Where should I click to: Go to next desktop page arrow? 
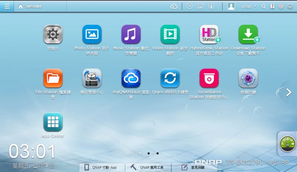(x=289, y=93)
